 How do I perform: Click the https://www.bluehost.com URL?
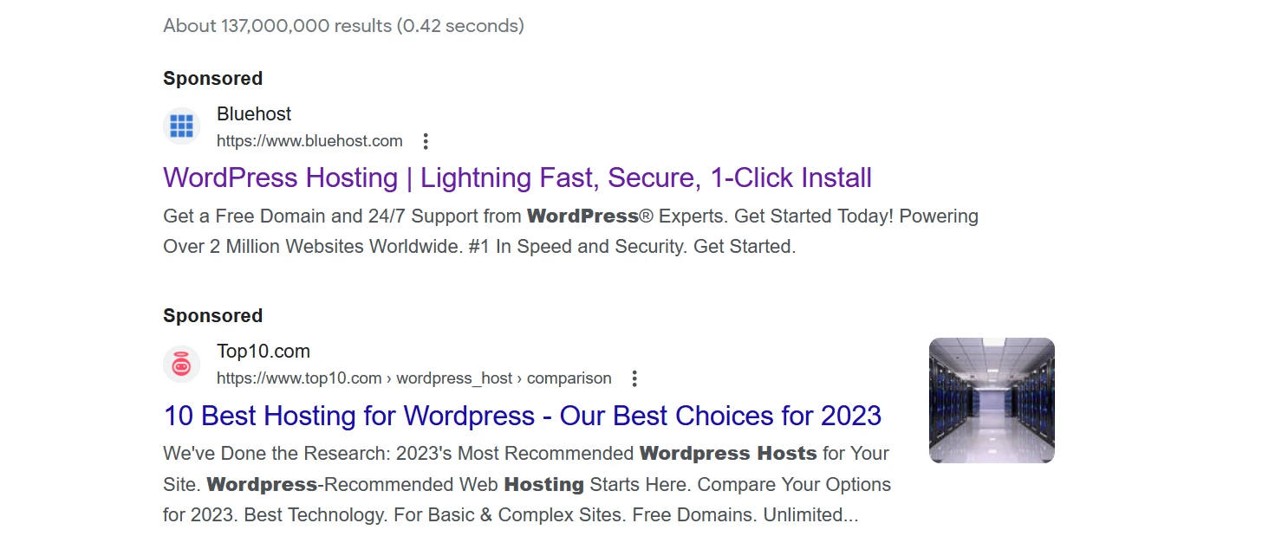click(309, 141)
